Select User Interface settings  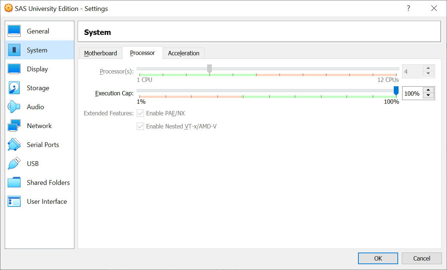(40, 202)
